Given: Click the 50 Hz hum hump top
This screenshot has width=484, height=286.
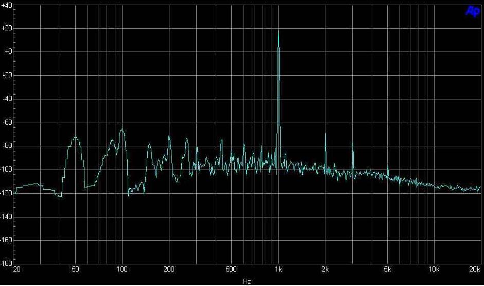Looking at the screenshot, I should [75, 138].
